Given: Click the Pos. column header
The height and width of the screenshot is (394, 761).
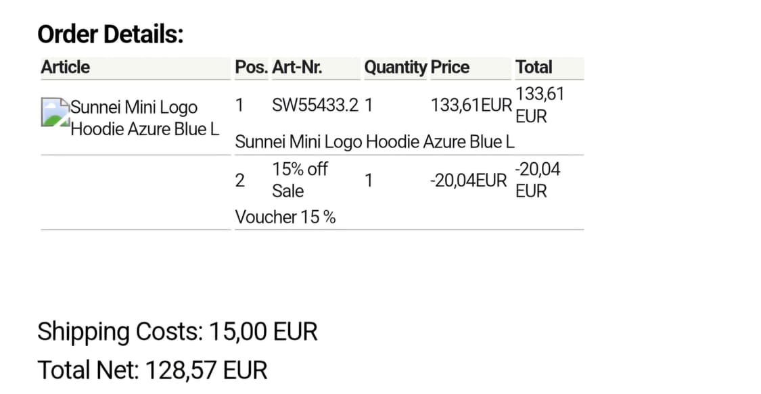Looking at the screenshot, I should point(251,68).
